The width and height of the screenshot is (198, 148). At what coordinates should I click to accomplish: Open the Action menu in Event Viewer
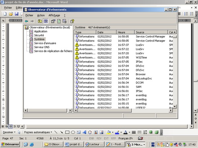click(41, 15)
